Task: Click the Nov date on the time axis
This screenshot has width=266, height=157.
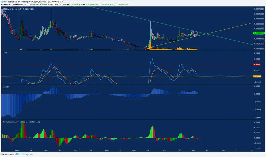Action: [x=17, y=150]
